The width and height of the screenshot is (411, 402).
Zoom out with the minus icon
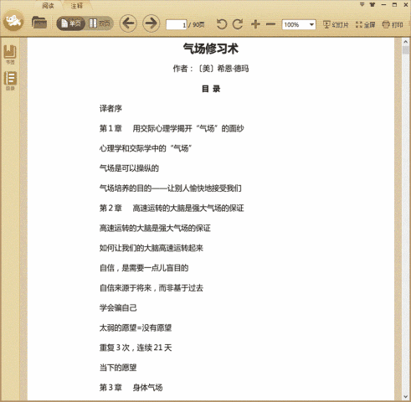270,24
